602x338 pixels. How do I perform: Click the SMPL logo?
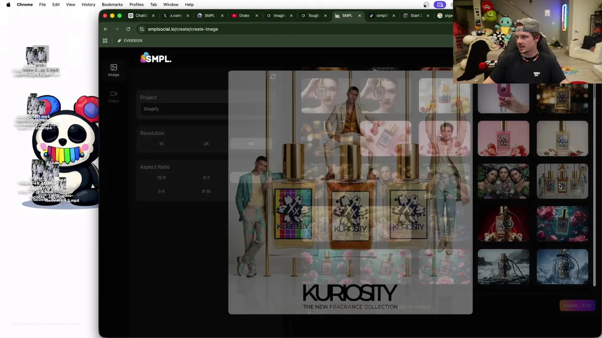click(156, 58)
